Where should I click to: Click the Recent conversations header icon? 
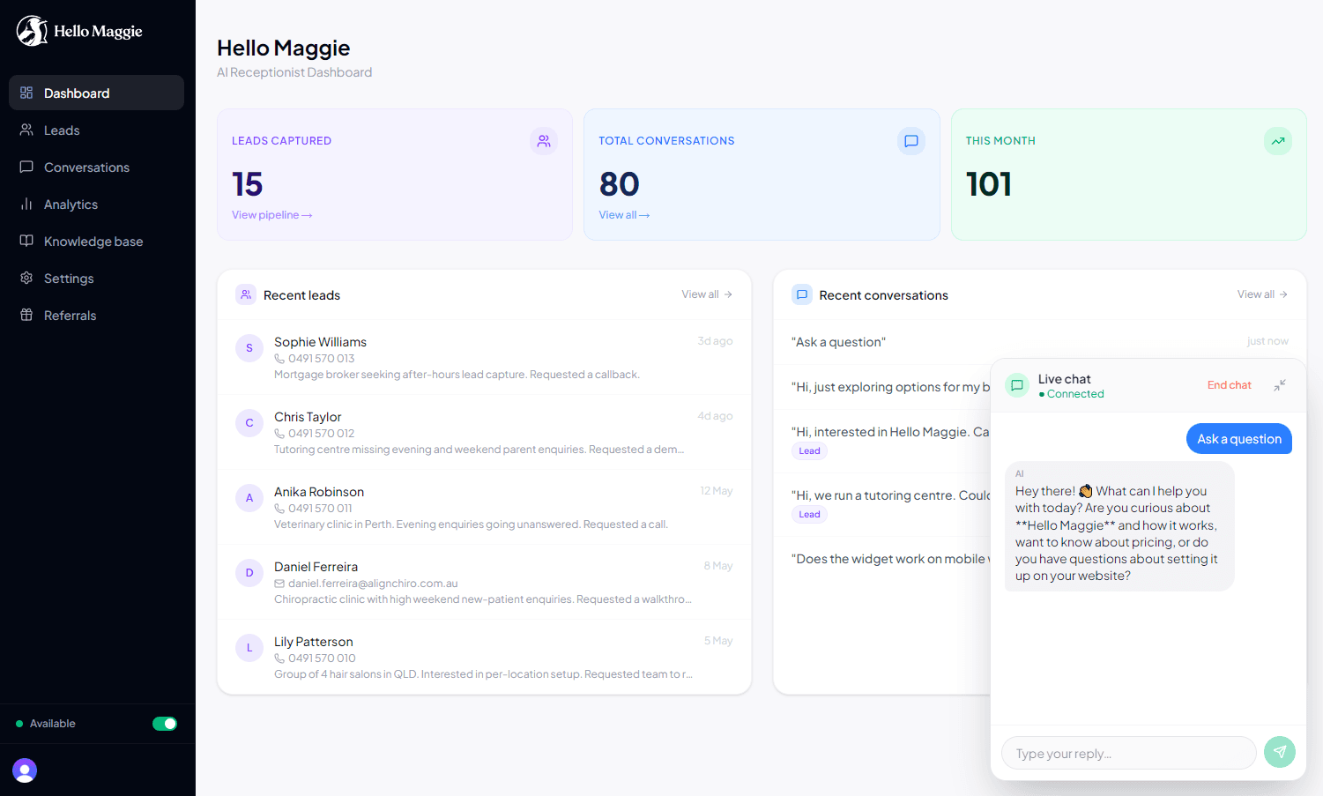click(802, 294)
